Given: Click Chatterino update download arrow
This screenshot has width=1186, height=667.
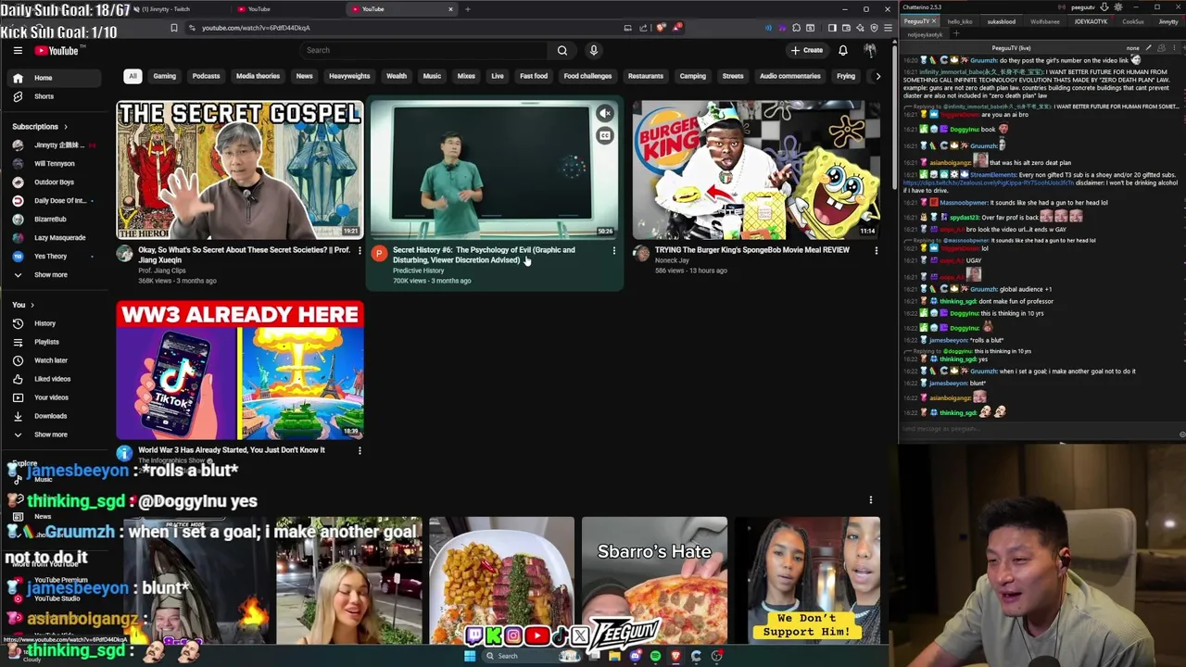Looking at the screenshot, I should click(1104, 7).
